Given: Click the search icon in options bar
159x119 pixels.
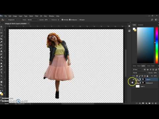Looking at the screenshot, I should pyautogui.click(x=152, y=20).
